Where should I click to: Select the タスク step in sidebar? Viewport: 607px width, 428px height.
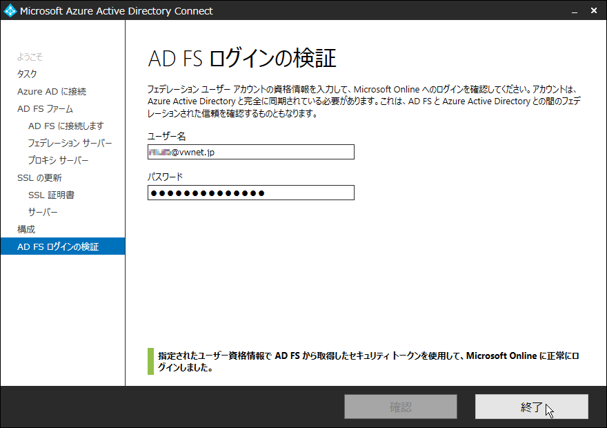pos(27,74)
